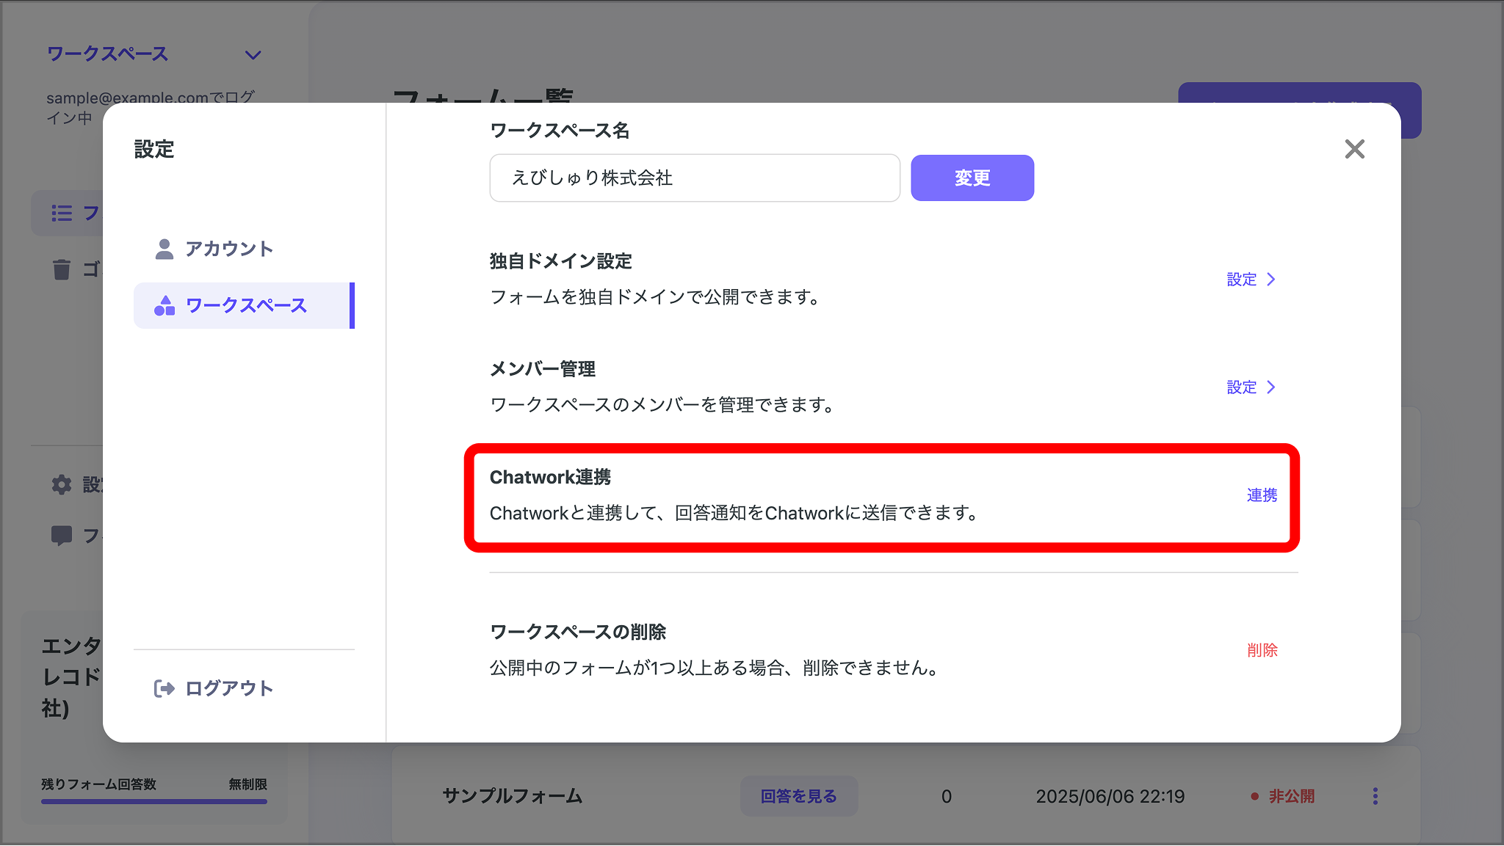Click the shapes icon beside ワークスペース
The width and height of the screenshot is (1504, 846).
163,306
